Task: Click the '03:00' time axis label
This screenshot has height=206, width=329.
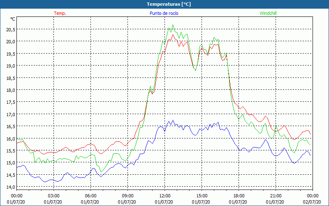Action: tap(54, 196)
